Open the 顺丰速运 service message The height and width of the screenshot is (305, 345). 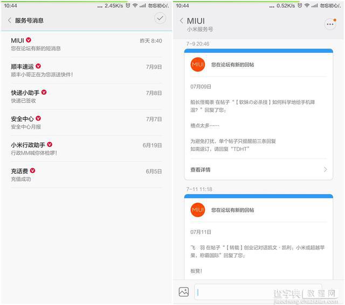(x=86, y=70)
